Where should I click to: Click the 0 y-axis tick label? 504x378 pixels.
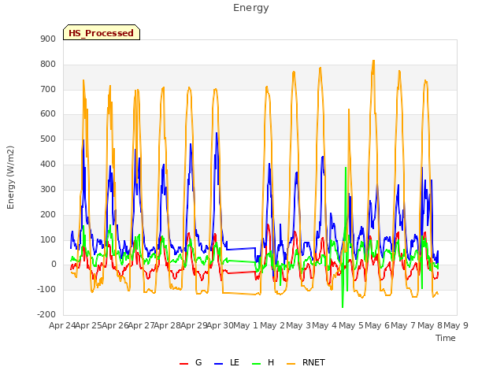click(54, 265)
